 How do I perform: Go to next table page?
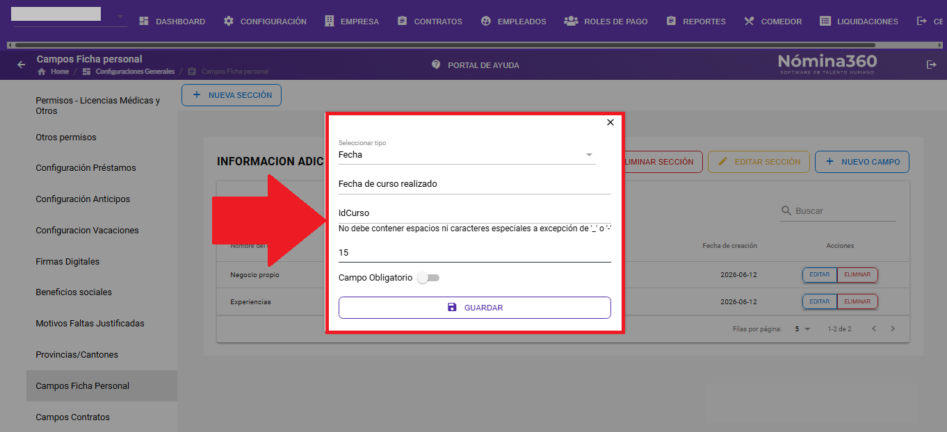point(893,329)
